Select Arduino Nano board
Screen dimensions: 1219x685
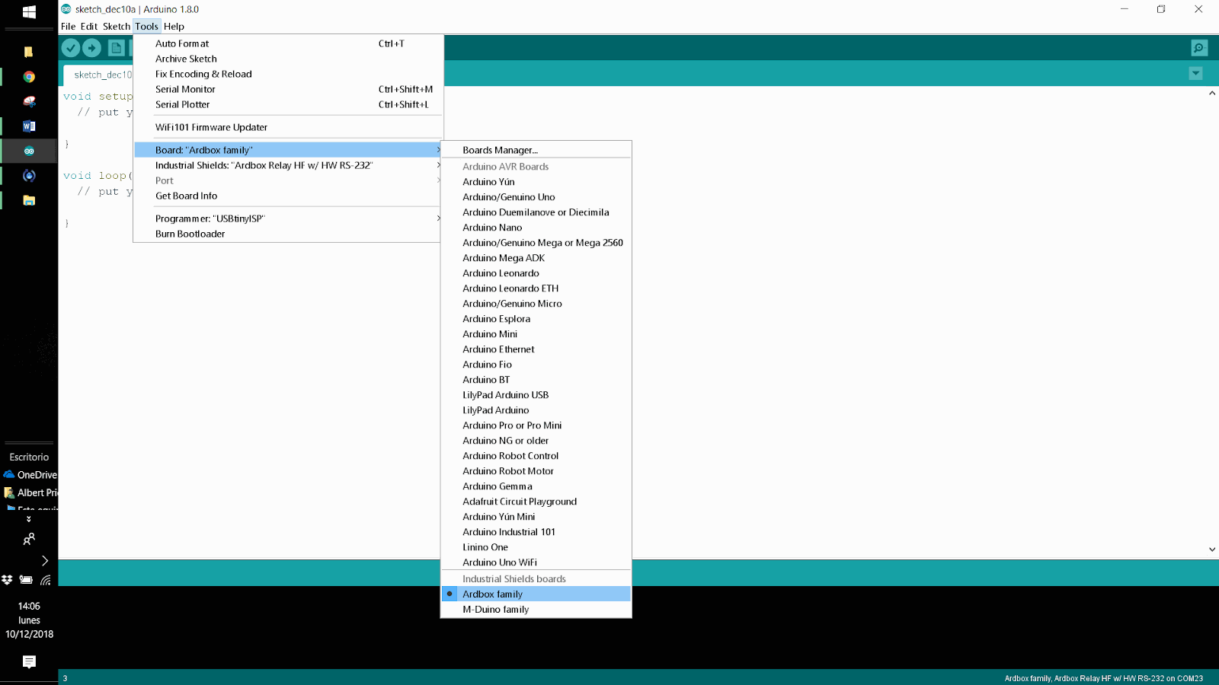pos(536,228)
